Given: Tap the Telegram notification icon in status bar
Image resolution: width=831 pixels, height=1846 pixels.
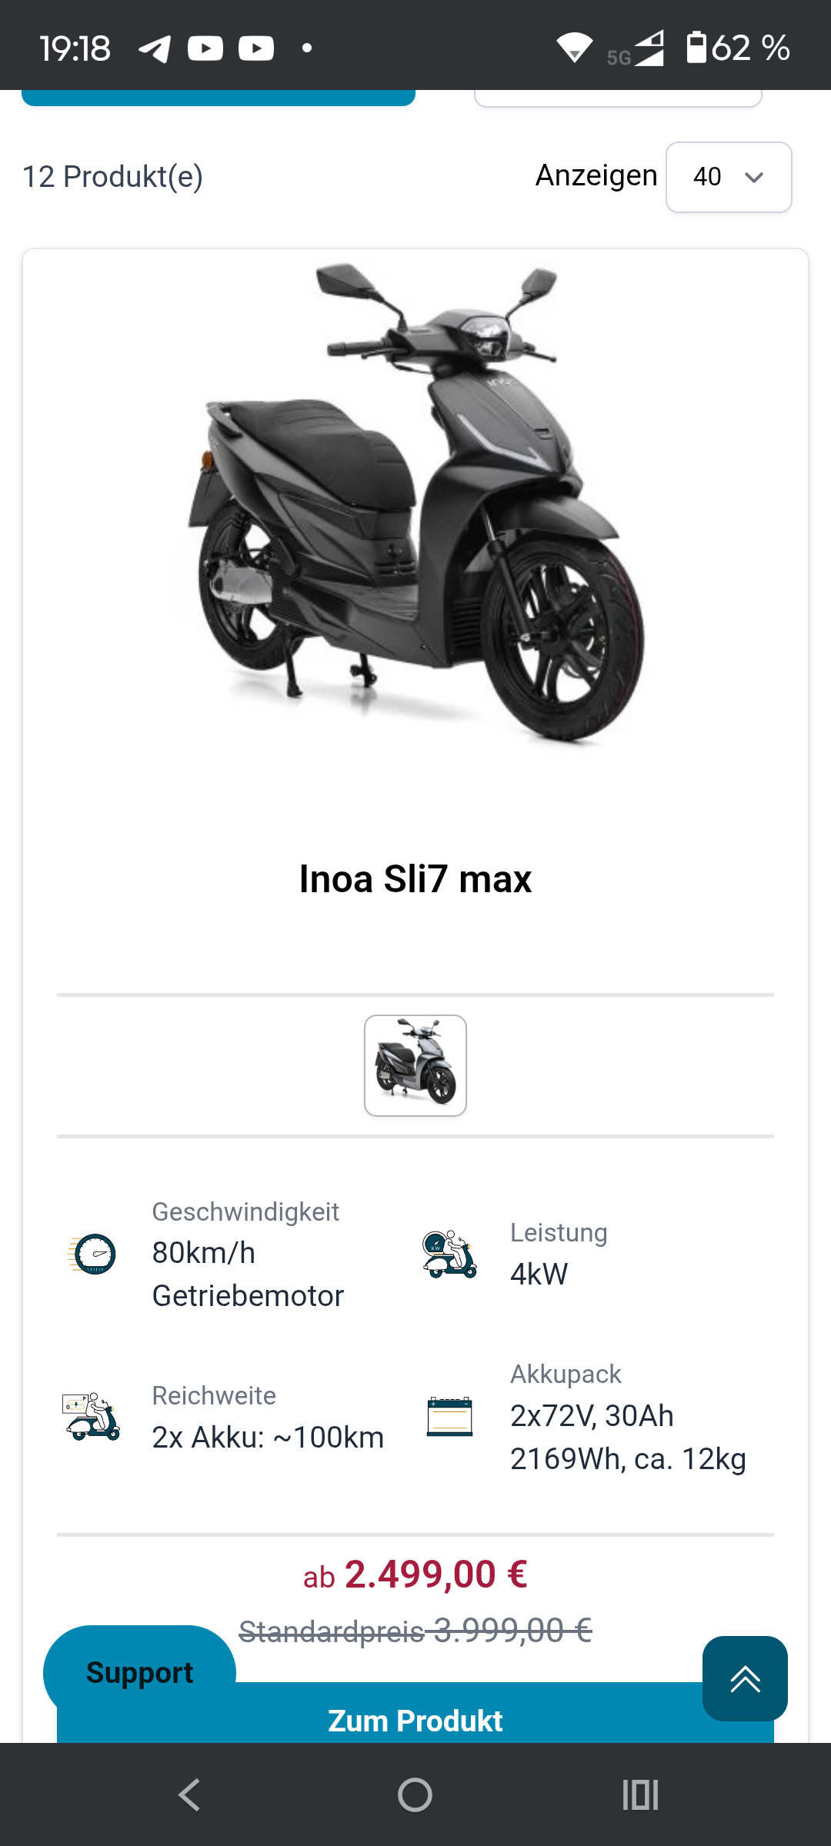Looking at the screenshot, I should click(155, 49).
